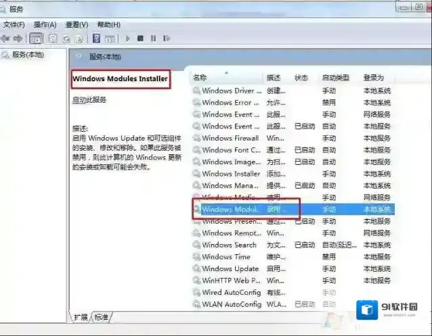Toggle the show/hide console tree icon
This screenshot has height=336, width=432.
(x=36, y=39)
